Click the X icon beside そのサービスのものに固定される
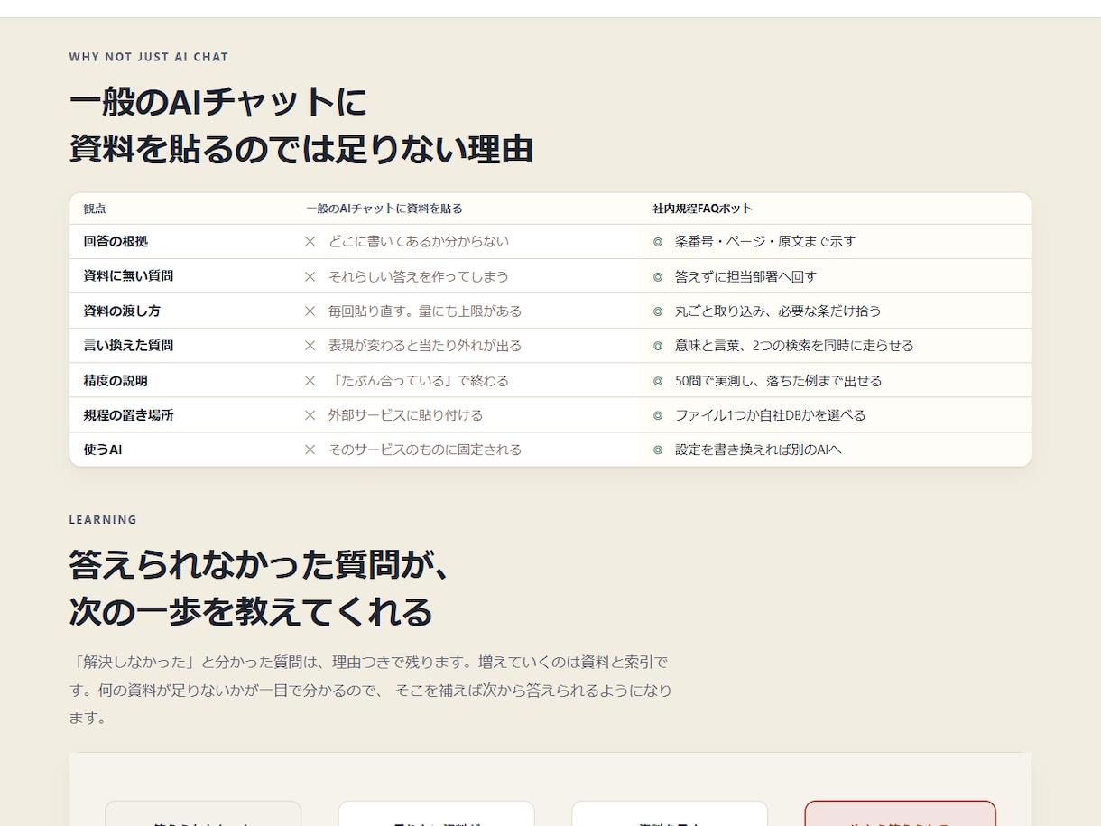 click(310, 450)
